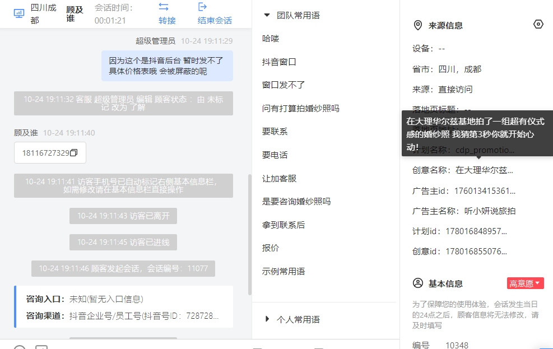Click the 会话编号 11077 system notice

(123, 269)
